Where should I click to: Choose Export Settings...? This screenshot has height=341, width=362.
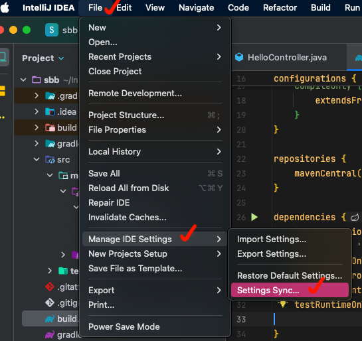(x=290, y=254)
